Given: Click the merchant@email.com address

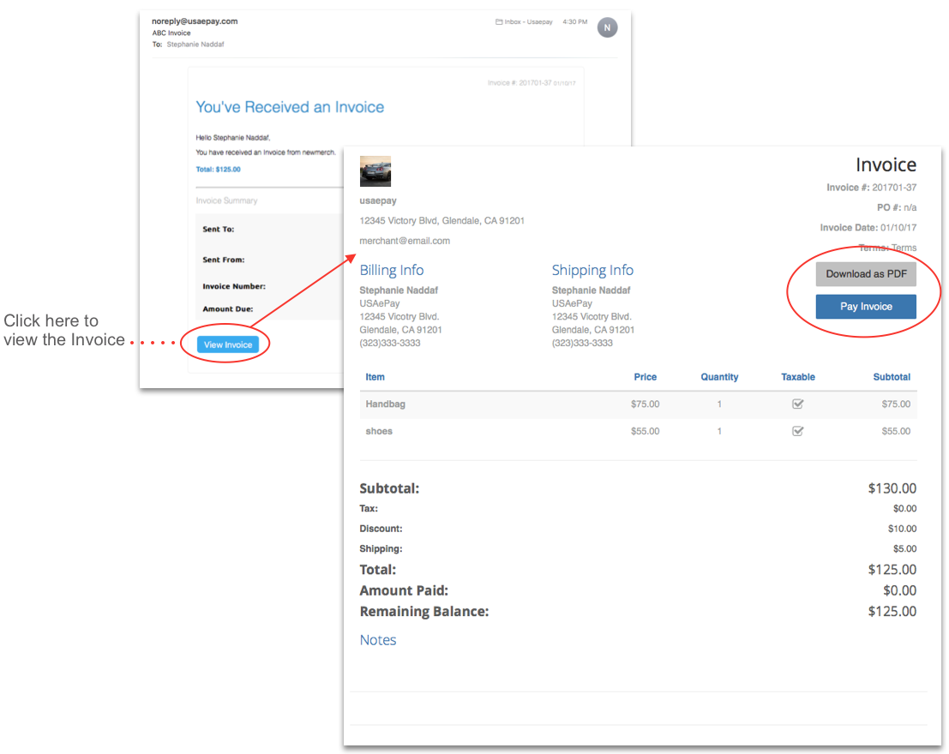Looking at the screenshot, I should click(405, 241).
